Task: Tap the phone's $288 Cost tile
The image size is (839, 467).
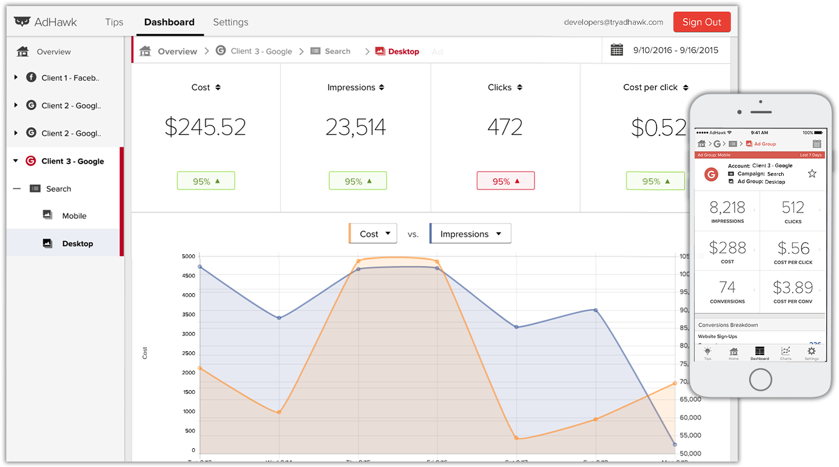Action: pos(727,251)
